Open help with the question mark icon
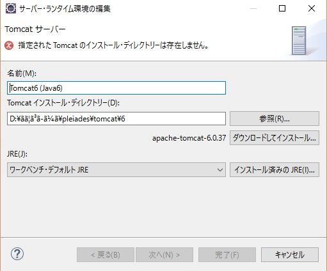 [x=17, y=254]
